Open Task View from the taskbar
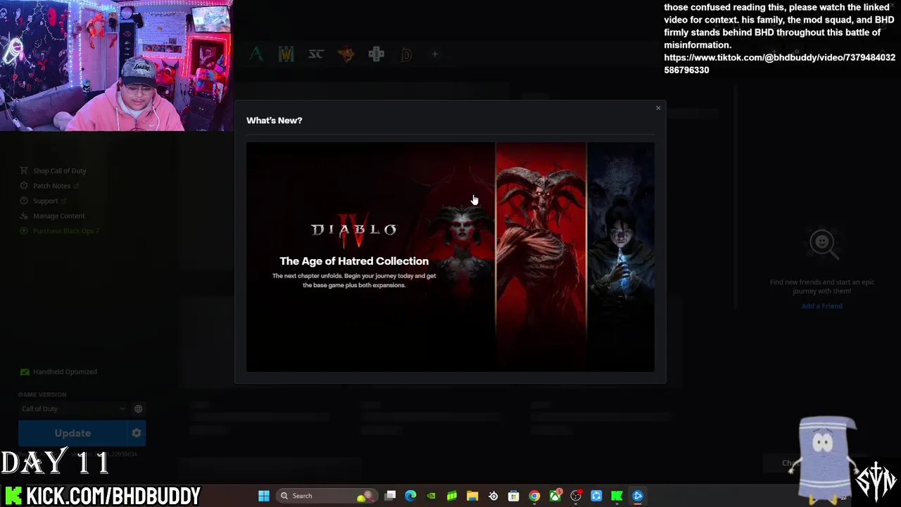The width and height of the screenshot is (901, 507). [x=390, y=496]
